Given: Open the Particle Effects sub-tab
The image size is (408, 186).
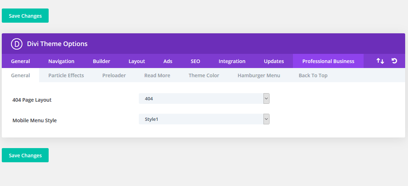Looking at the screenshot, I should tap(66, 75).
